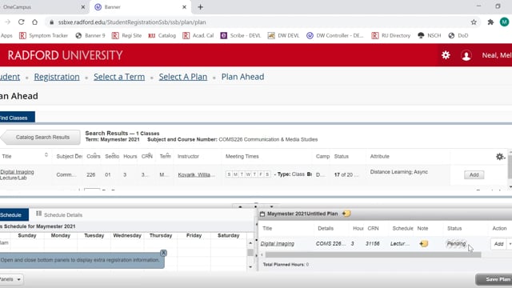Viewport: 512px width, 288px height.
Task: Open Catalog bookmark
Action: (162, 35)
